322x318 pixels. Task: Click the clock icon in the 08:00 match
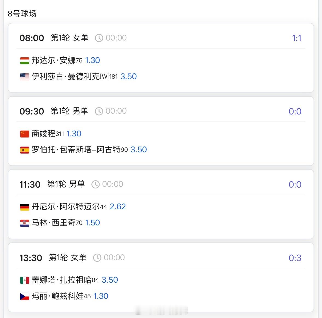coord(99,38)
